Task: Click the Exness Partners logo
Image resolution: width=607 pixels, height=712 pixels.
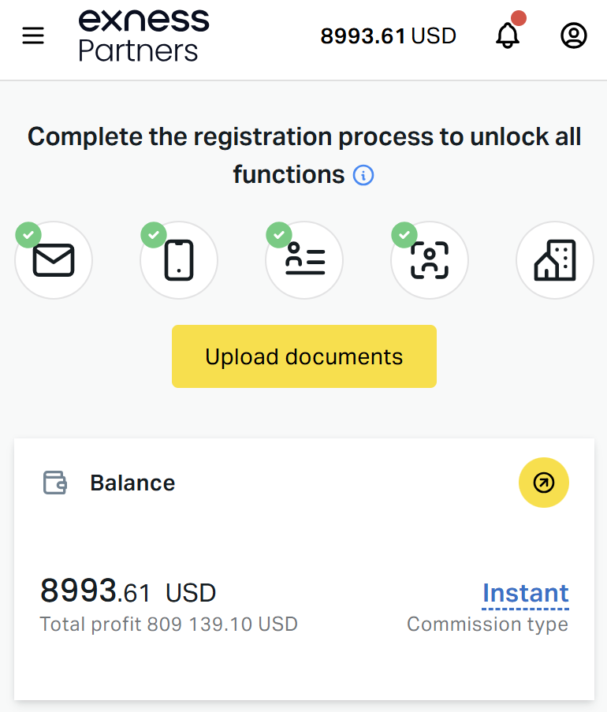Action: pos(144,35)
